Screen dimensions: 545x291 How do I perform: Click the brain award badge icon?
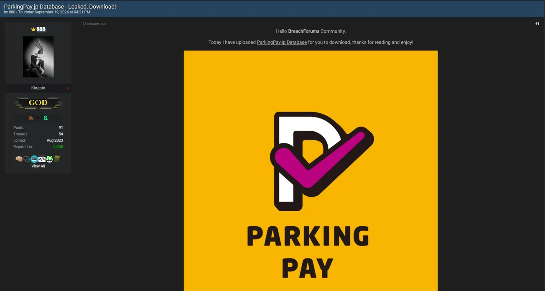[x=19, y=159]
